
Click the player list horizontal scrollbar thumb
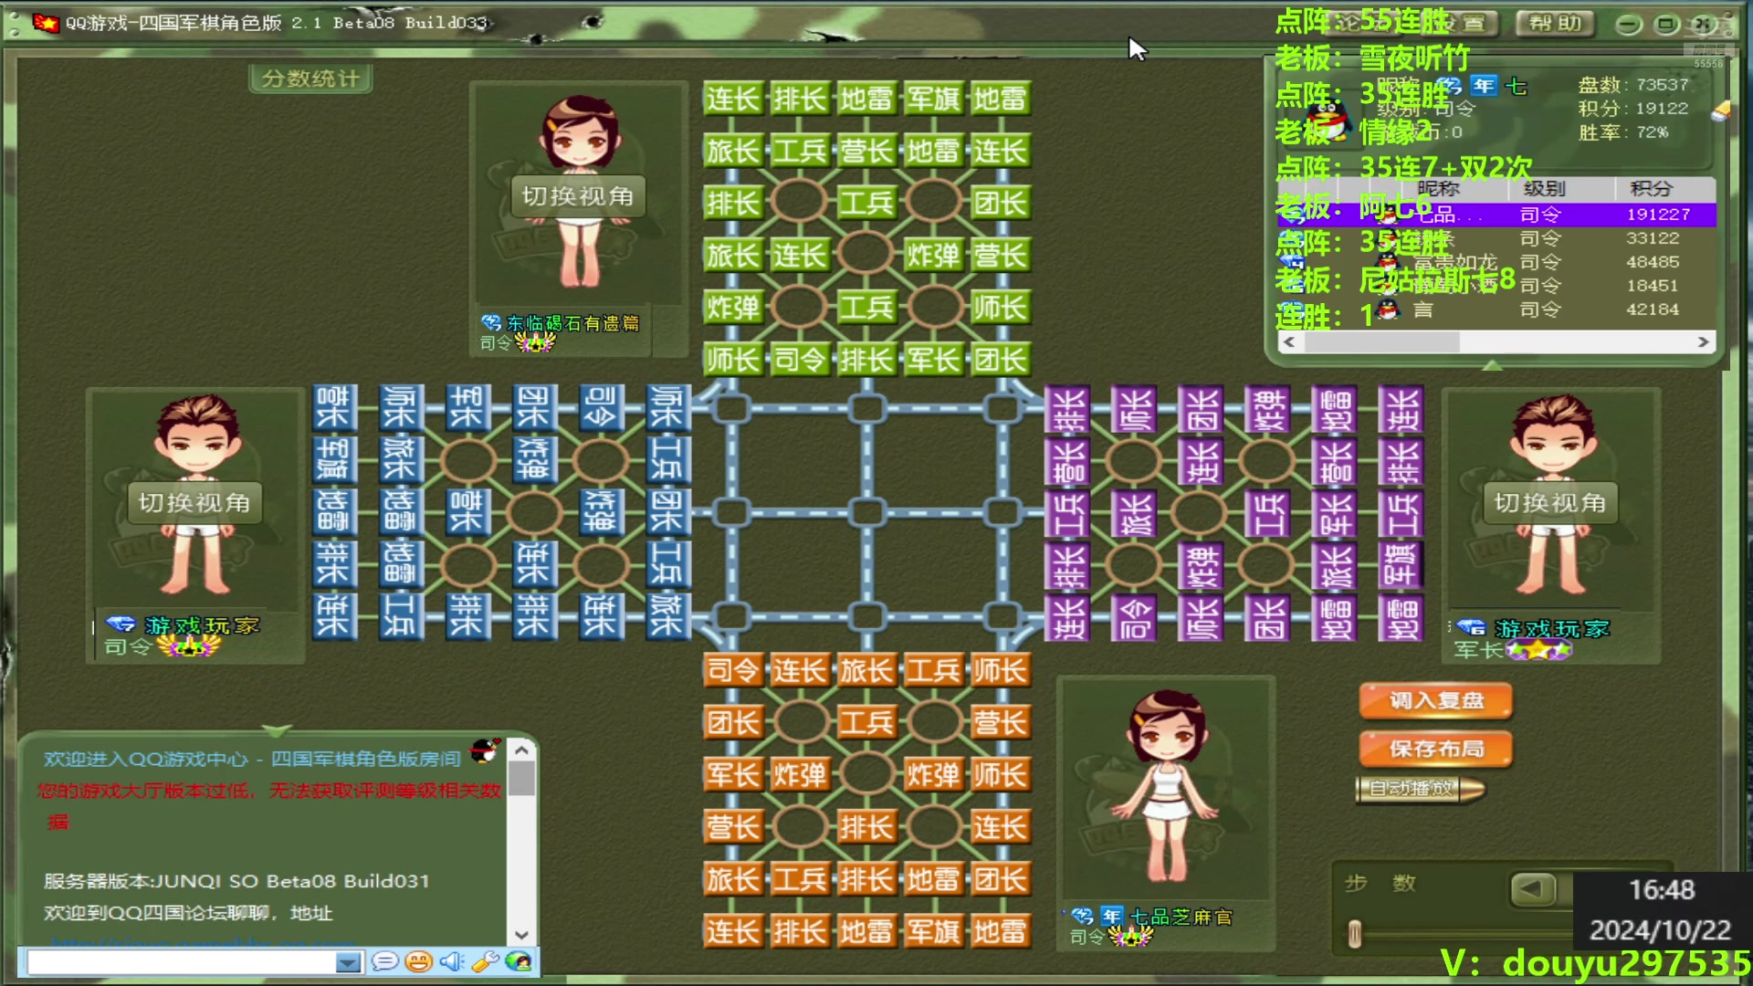pos(1381,341)
